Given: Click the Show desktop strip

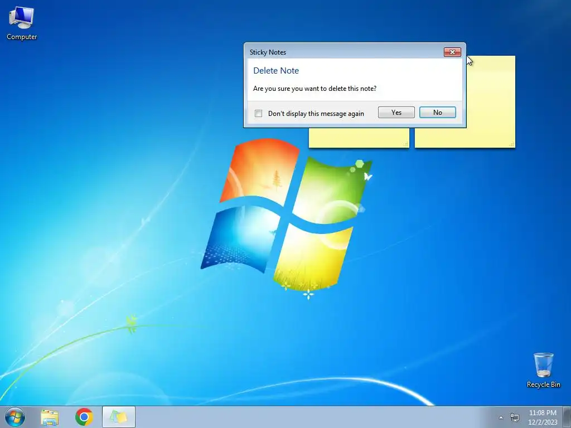Looking at the screenshot, I should pyautogui.click(x=567, y=417).
